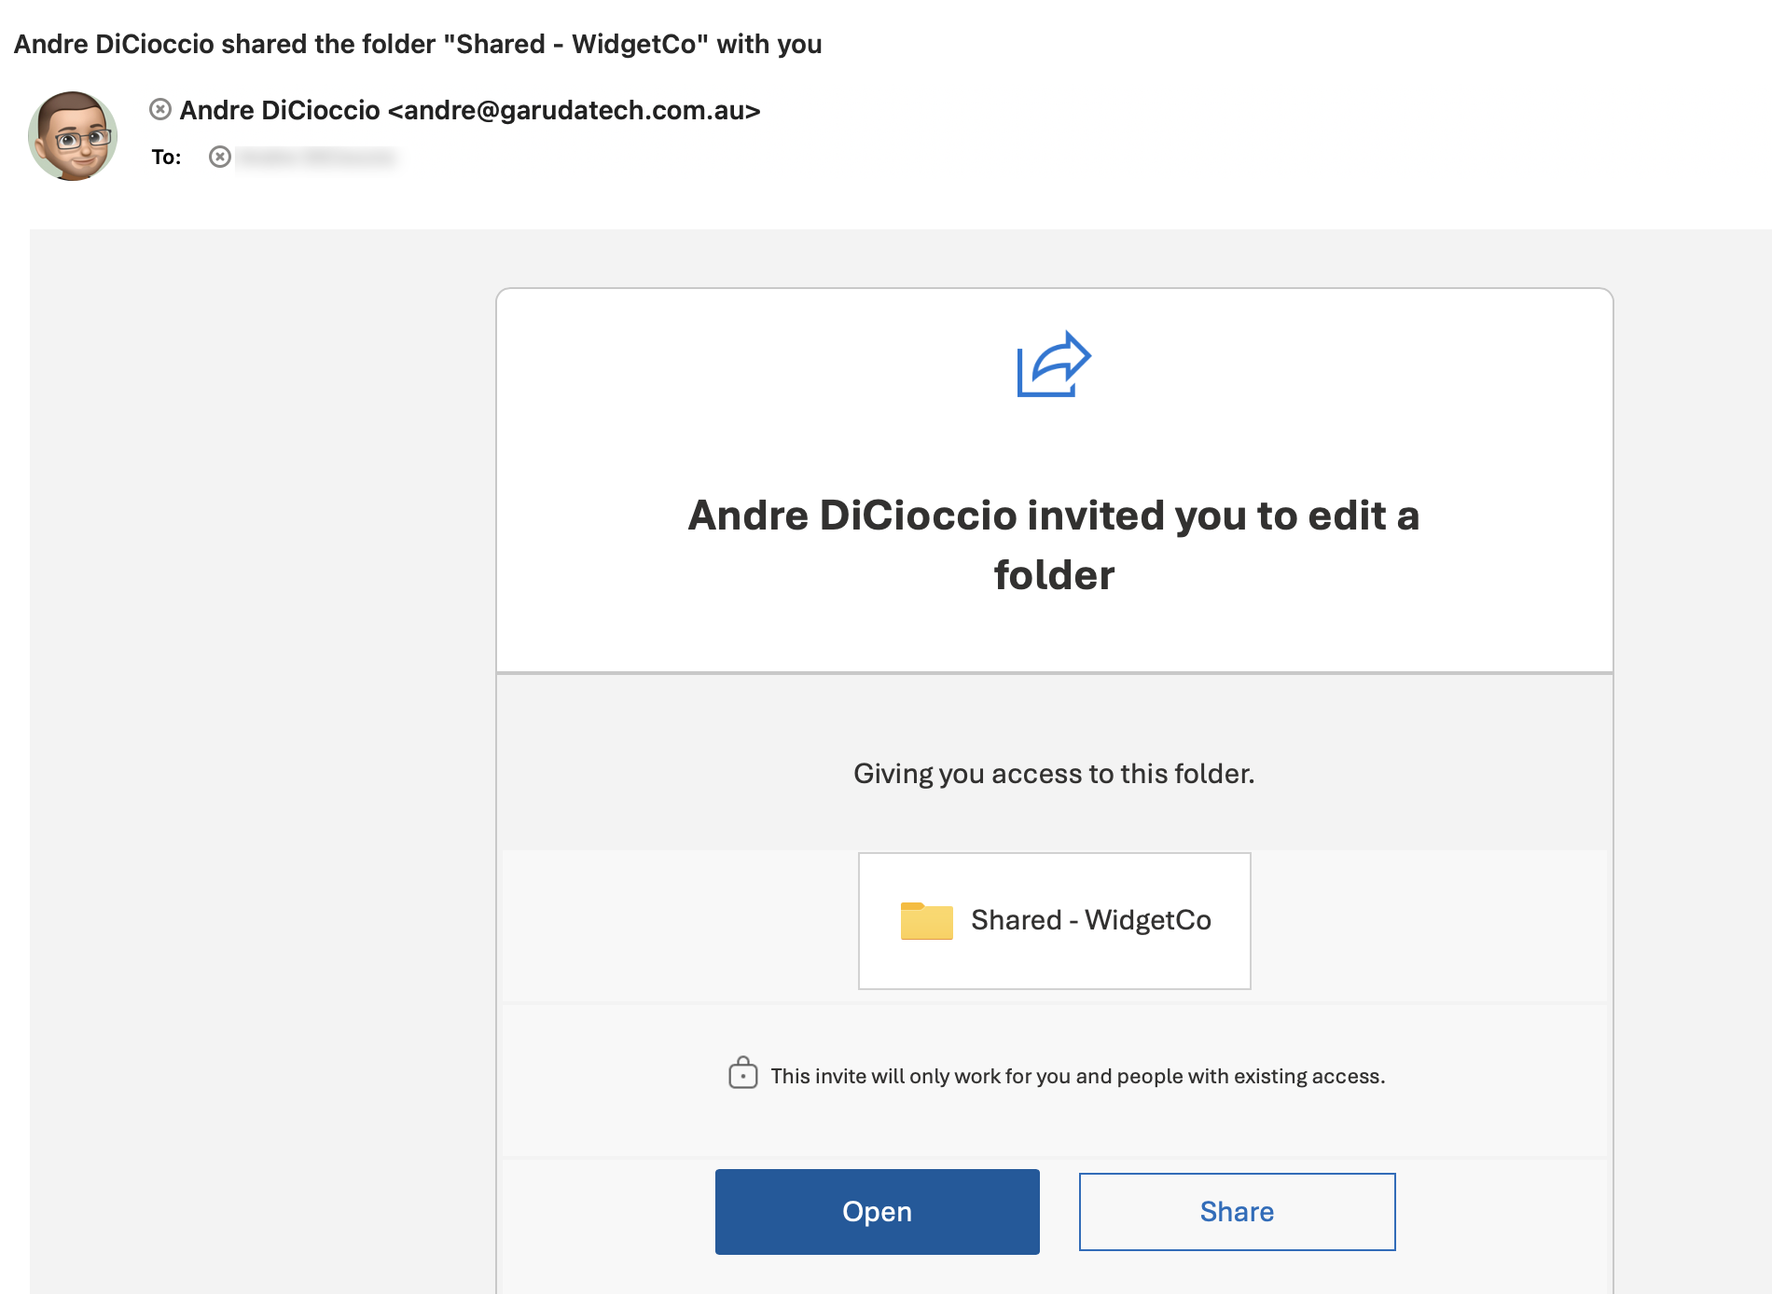The height and width of the screenshot is (1294, 1772).
Task: Click the email subject line
Action: click(417, 44)
